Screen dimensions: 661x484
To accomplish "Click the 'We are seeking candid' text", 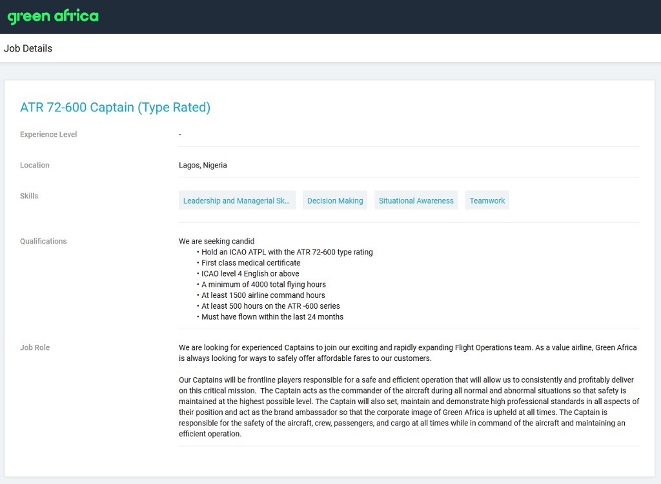I will coord(217,241).
